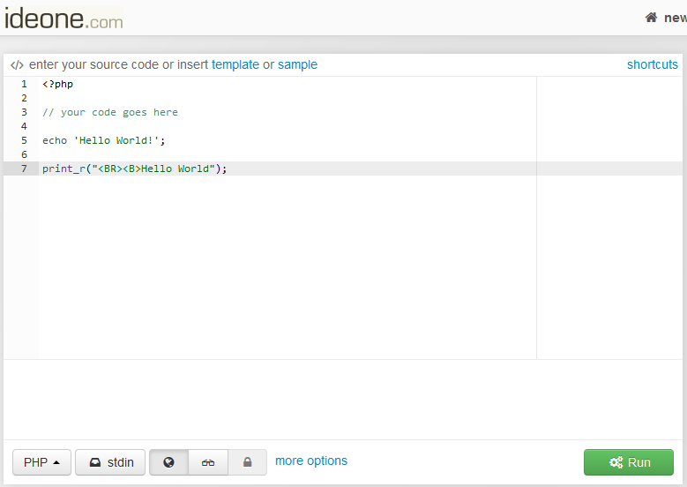
Task: Click line number 4 in the gutter
Action: (x=24, y=126)
